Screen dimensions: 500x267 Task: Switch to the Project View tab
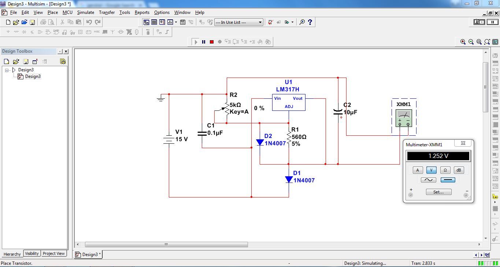pyautogui.click(x=53, y=253)
